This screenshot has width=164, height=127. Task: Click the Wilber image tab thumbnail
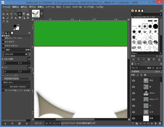click(x=36, y=13)
